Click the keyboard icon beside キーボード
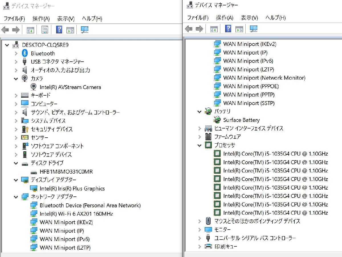The height and width of the screenshot is (257, 342). pyautogui.click(x=25, y=95)
